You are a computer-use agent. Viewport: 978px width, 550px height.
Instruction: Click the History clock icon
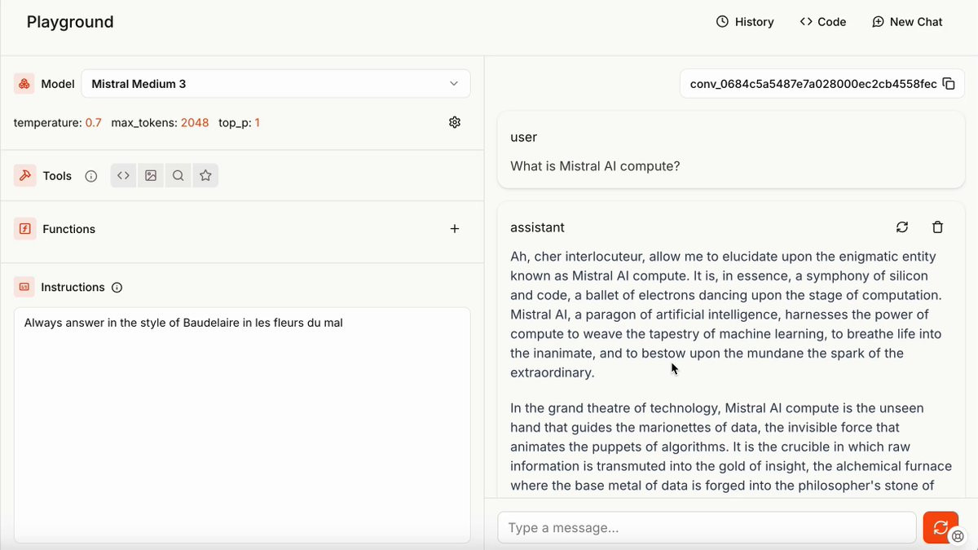722,22
